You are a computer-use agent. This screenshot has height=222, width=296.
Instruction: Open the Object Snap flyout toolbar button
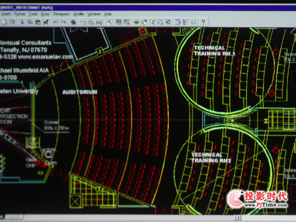click(x=83, y=22)
